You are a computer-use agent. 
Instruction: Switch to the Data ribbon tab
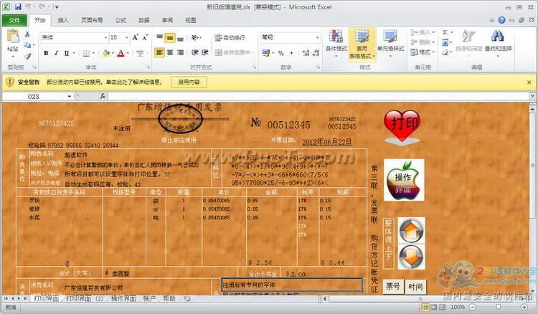[143, 20]
